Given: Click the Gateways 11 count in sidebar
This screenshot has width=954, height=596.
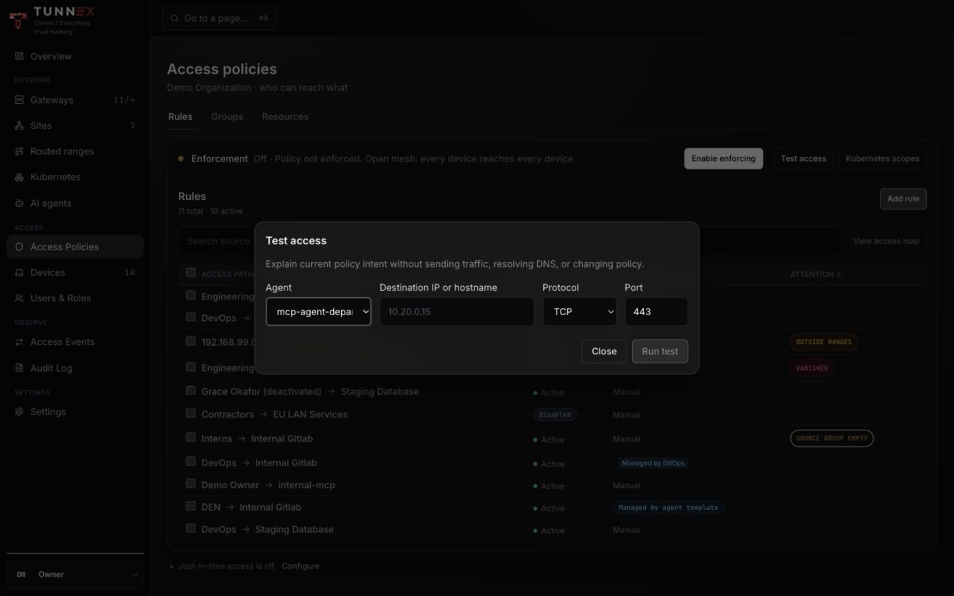Looking at the screenshot, I should (x=124, y=100).
